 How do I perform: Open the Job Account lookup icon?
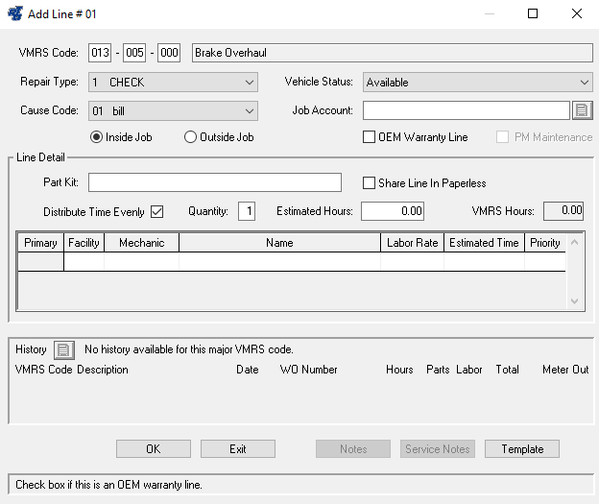click(582, 110)
